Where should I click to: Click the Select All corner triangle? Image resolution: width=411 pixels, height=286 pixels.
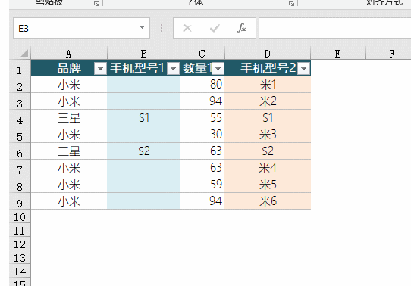click(24, 53)
